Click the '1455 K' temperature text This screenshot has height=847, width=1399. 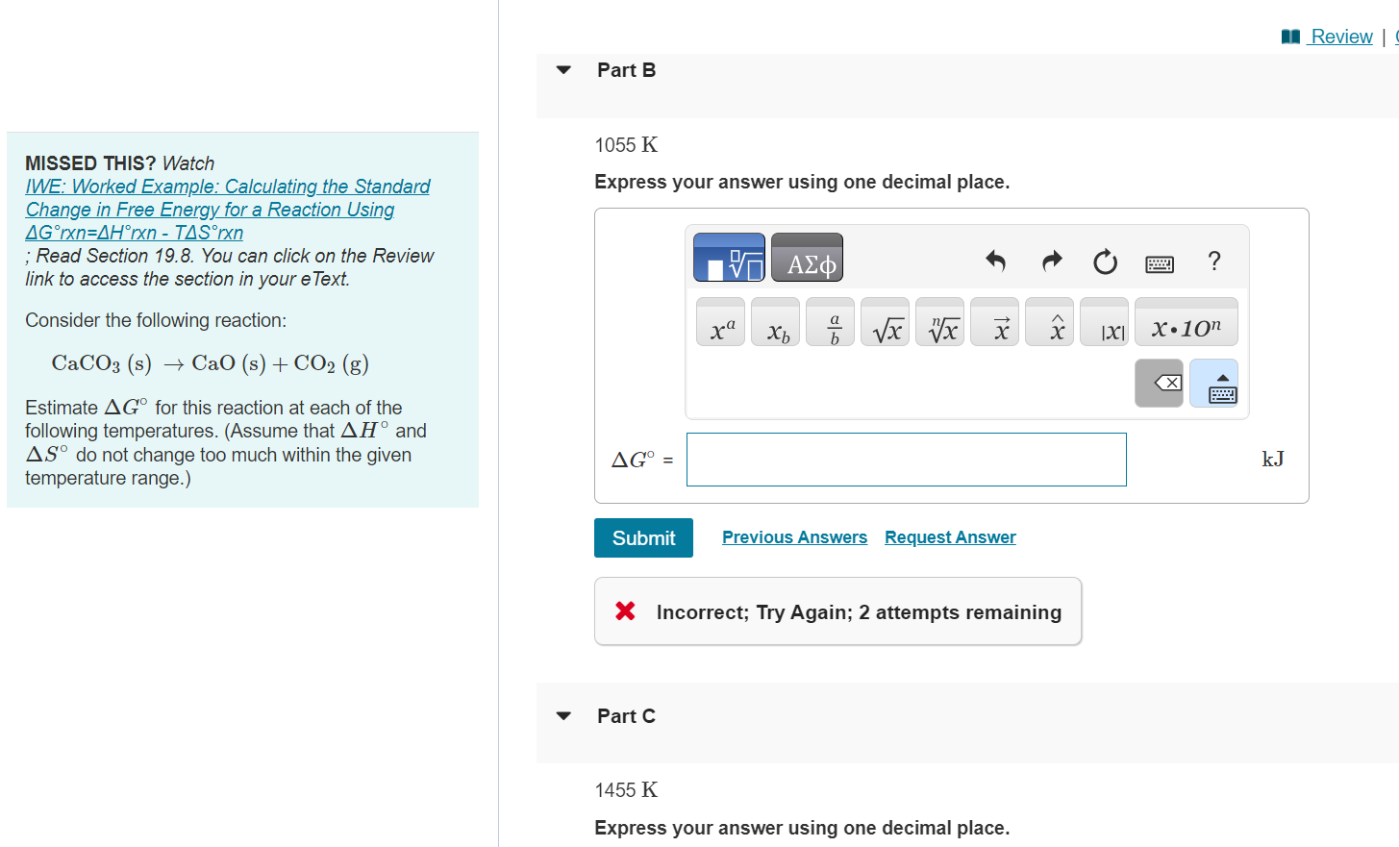[x=626, y=790]
